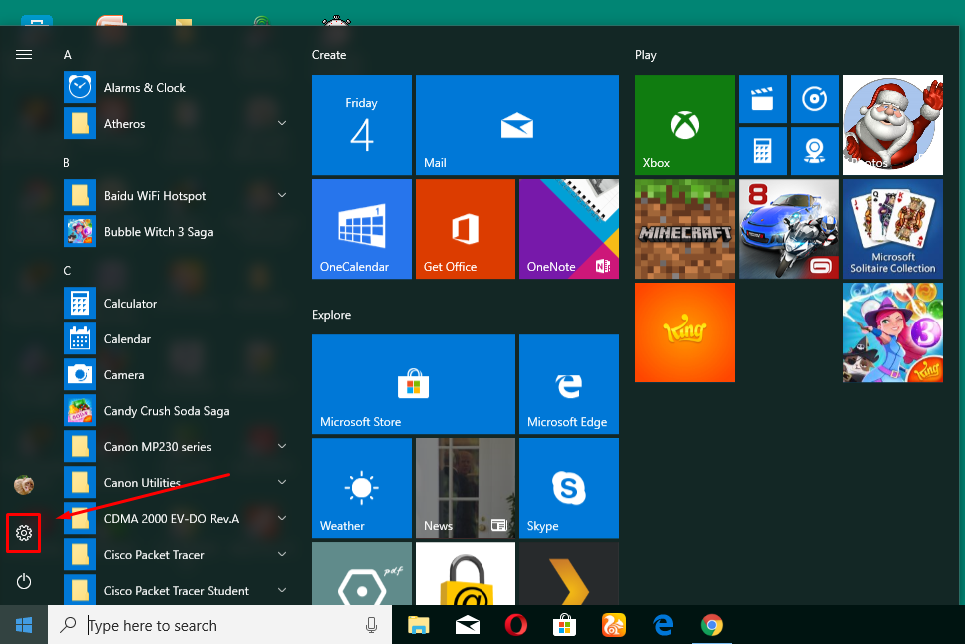Open the Plex chevron tile
Image resolution: width=965 pixels, height=644 pixels.
coord(569,573)
